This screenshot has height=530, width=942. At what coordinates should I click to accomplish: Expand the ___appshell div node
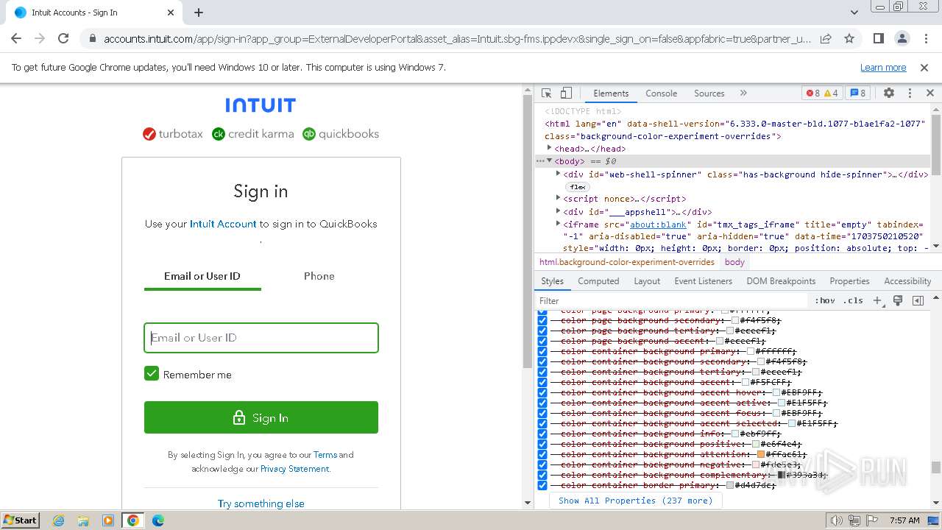(x=558, y=212)
